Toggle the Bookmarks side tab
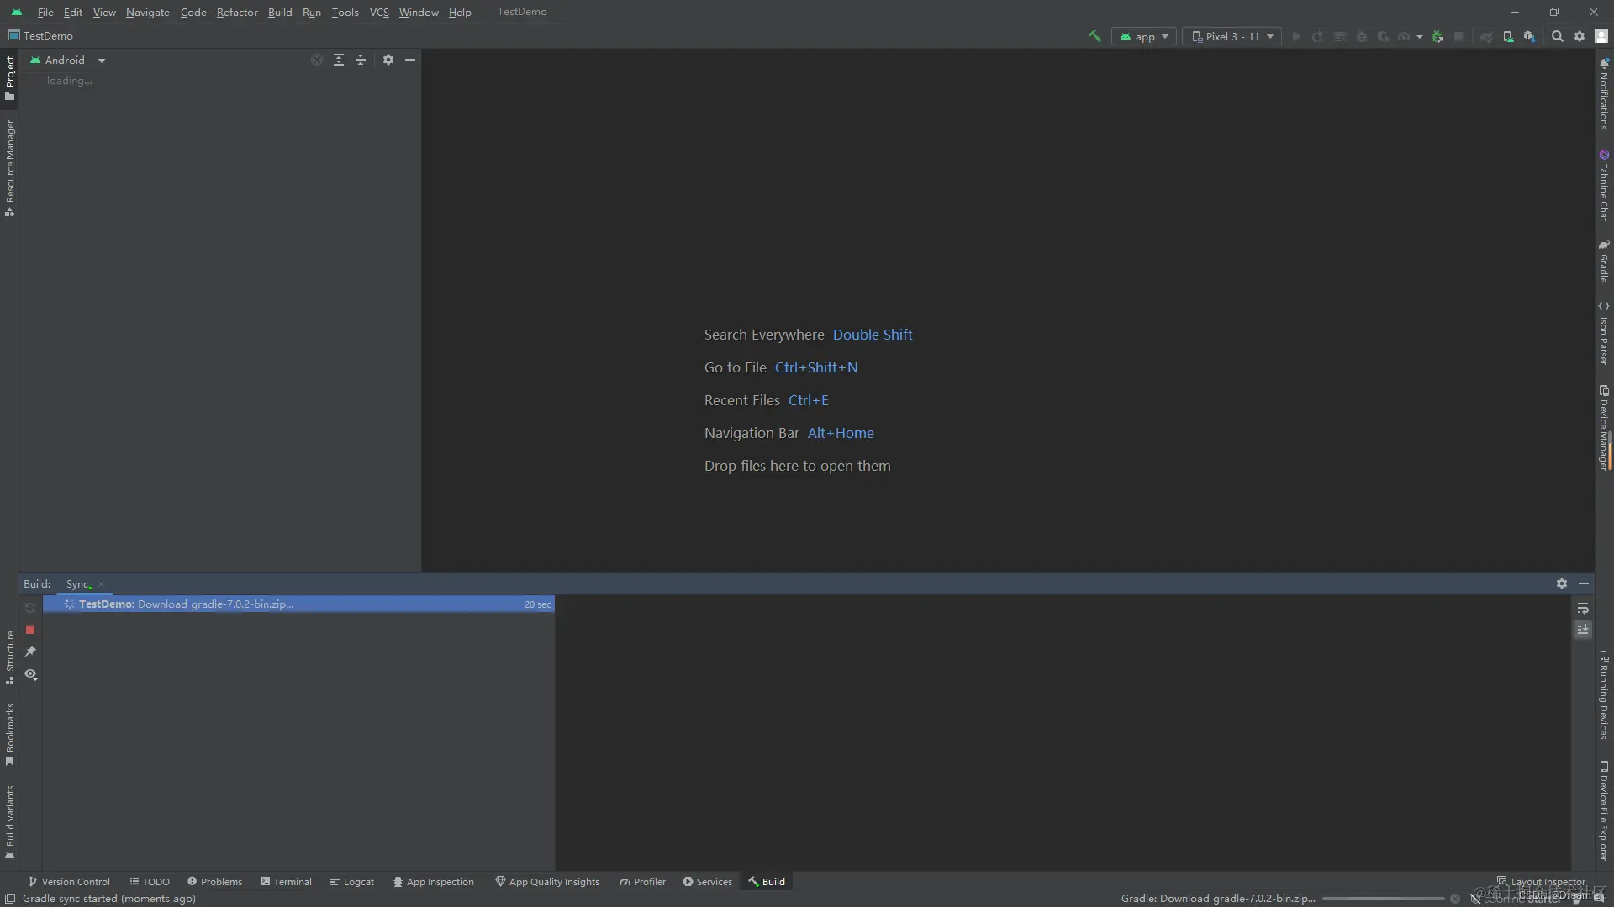1614x908 pixels. (9, 735)
